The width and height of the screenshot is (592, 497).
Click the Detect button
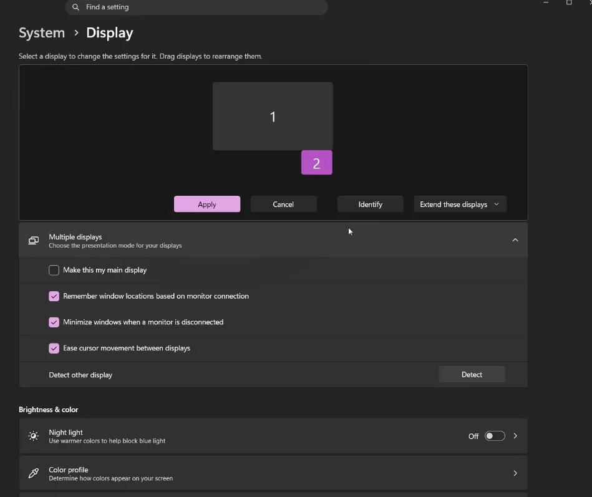tap(472, 374)
